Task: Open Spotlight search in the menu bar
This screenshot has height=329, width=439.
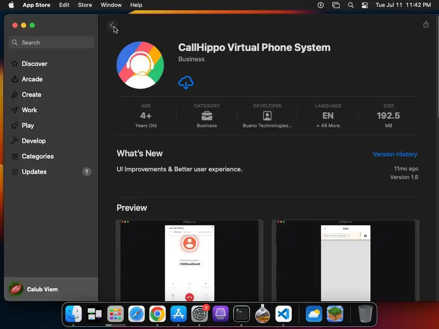Action: click(351, 5)
